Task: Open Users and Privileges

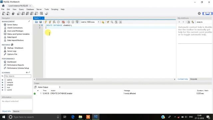Action: (x=15, y=31)
